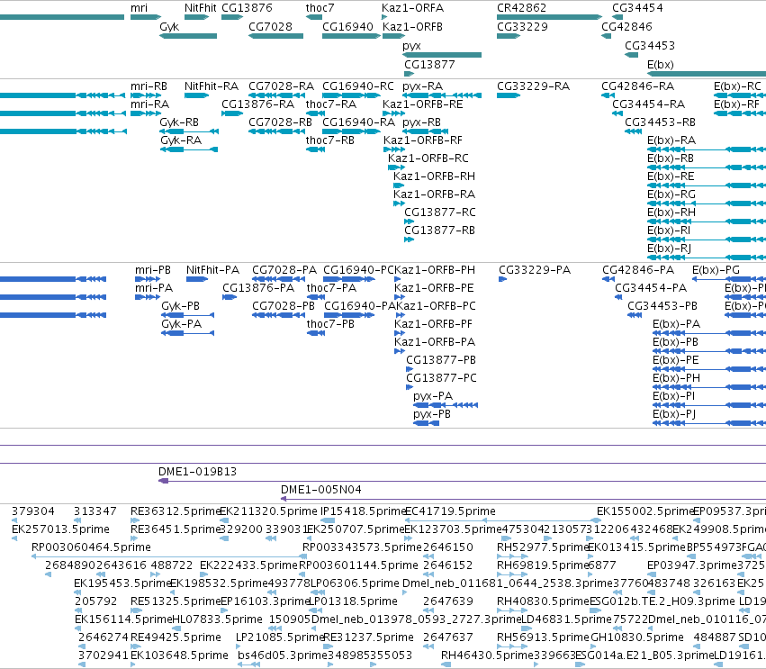
Task: Select transcript Kaz1-ORFB-RE
Action: click(x=422, y=104)
